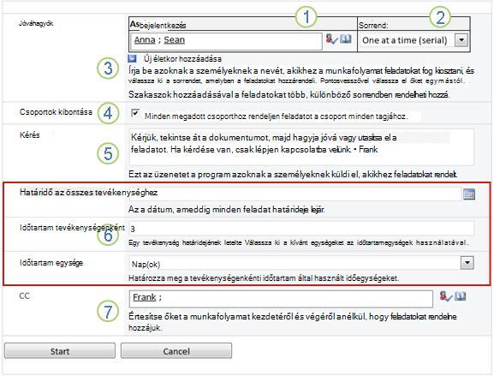The image size is (494, 376).
Task: Click the 'Határozza meg a tevékenységenkénti időtartam' description
Action: [264, 278]
